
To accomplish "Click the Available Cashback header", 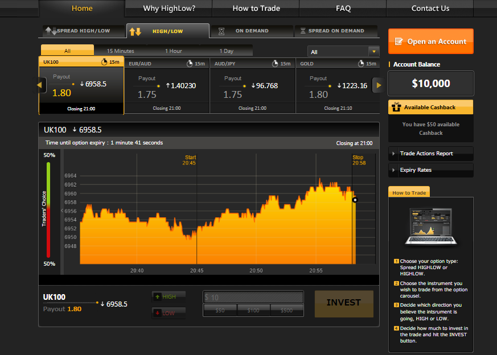I will point(431,107).
